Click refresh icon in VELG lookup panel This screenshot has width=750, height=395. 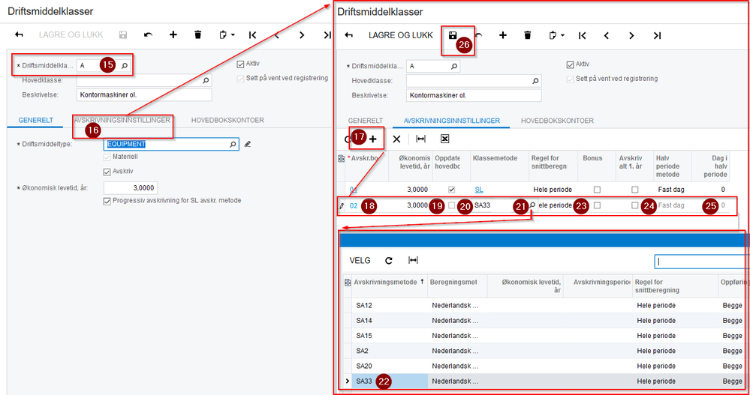point(389,260)
